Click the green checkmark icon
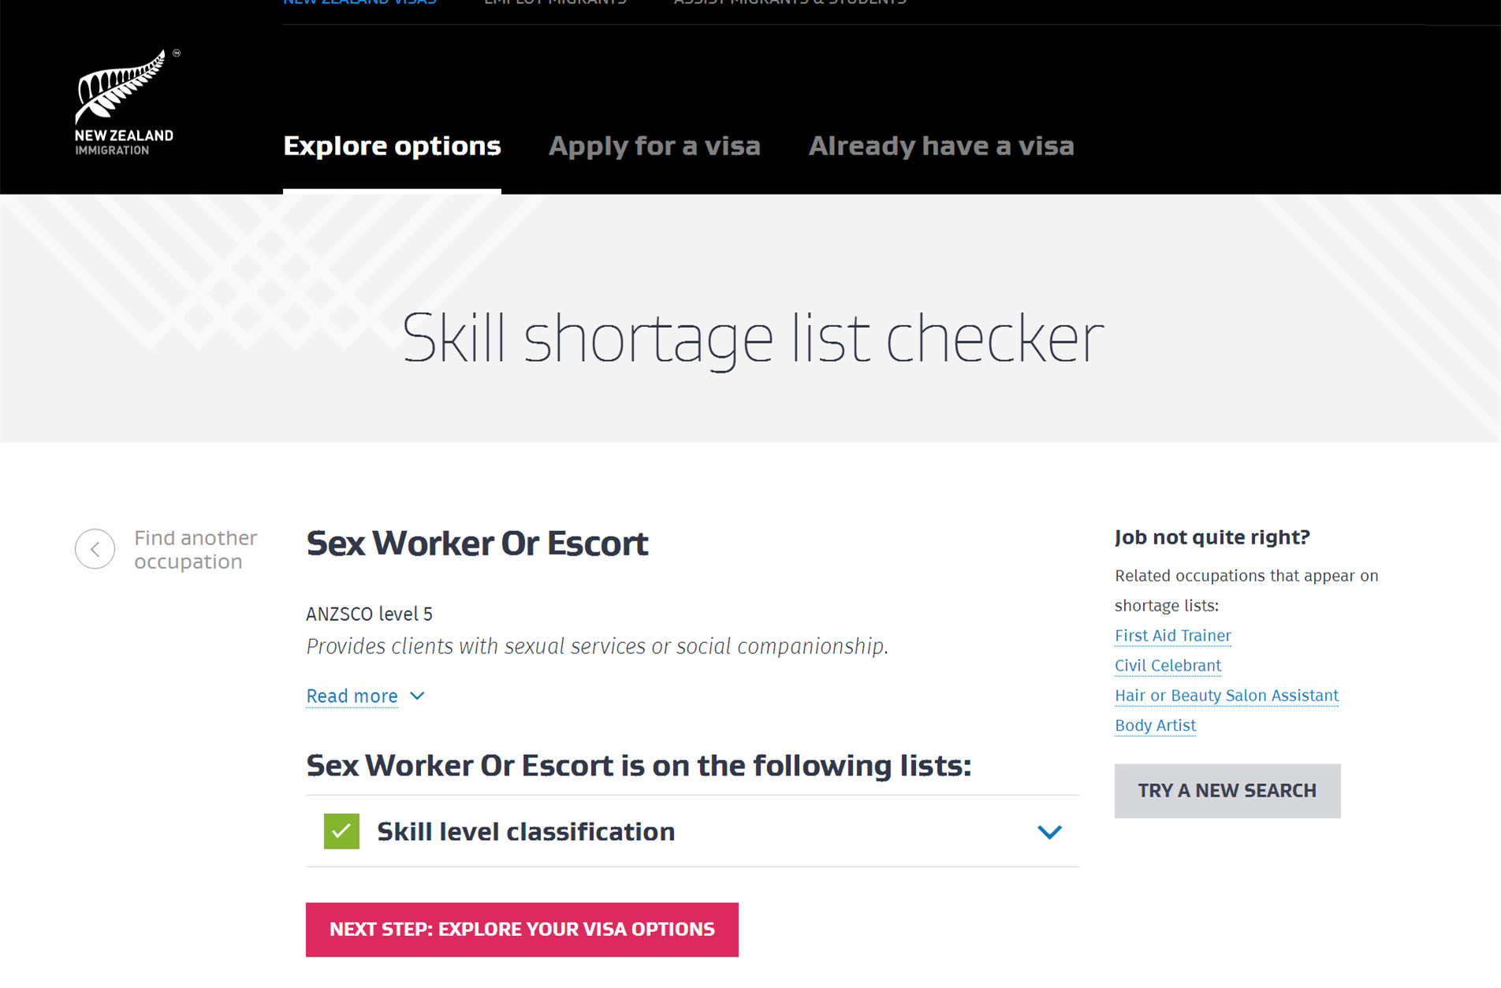The image size is (1501, 988). [341, 831]
